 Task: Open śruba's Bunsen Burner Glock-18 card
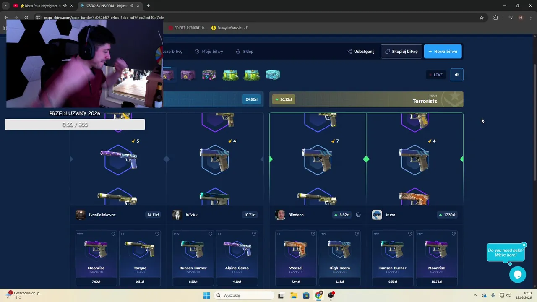(393, 258)
